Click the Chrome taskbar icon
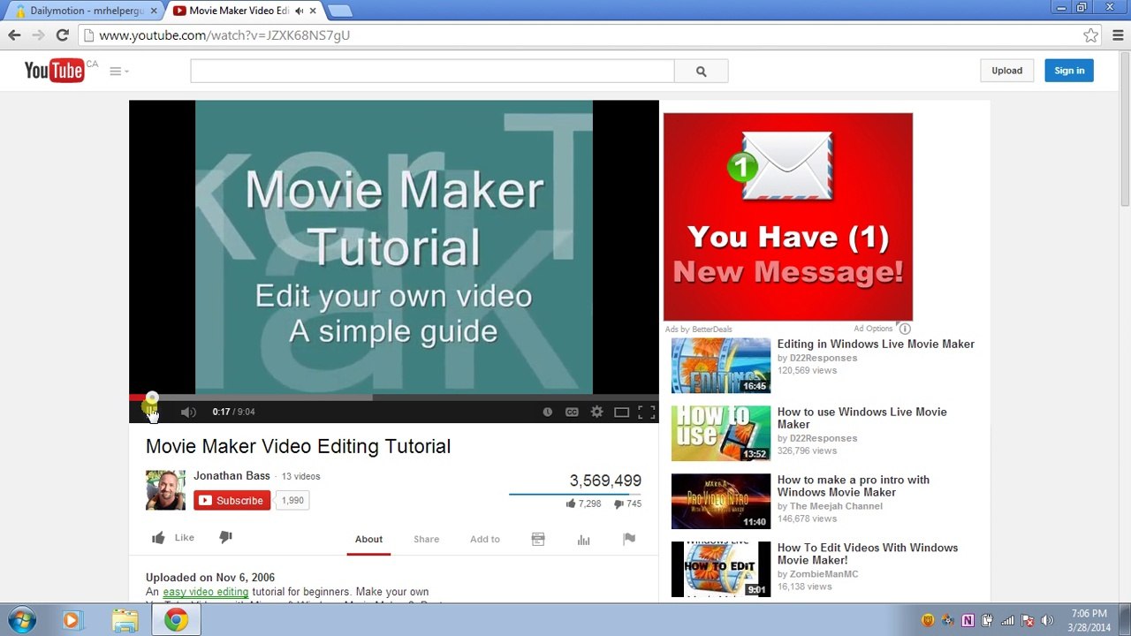The width and height of the screenshot is (1131, 636). [176, 620]
